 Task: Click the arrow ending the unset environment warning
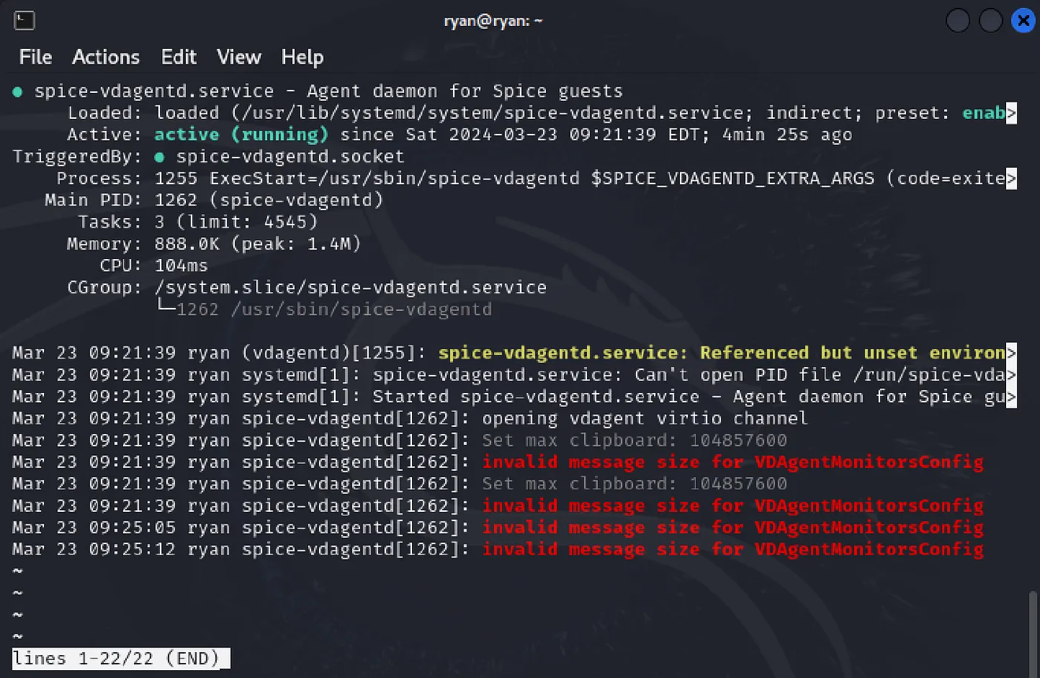1011,353
